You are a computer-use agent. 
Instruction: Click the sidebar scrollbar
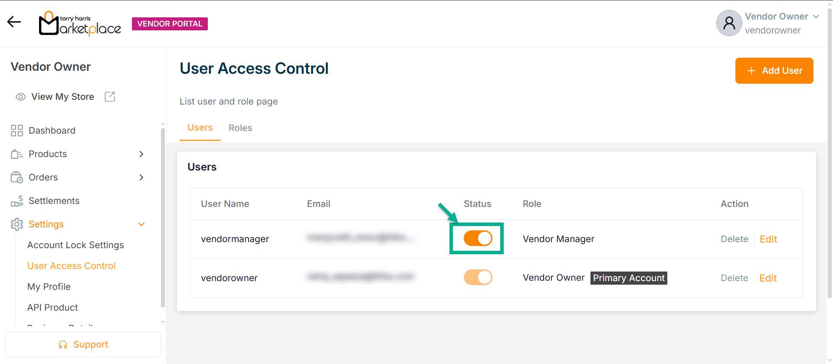163,217
